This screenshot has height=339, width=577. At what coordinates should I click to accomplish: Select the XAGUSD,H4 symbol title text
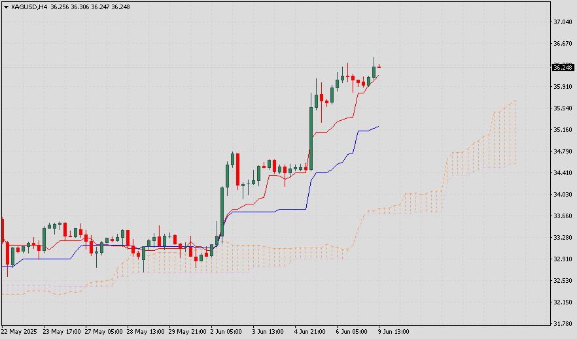coord(29,7)
